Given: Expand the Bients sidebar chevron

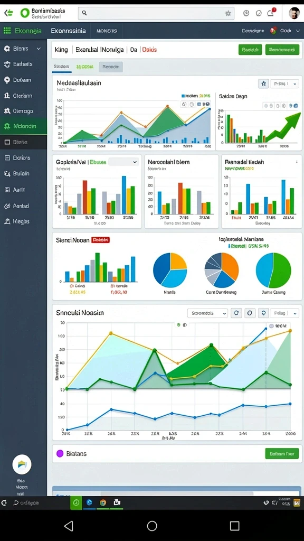Looking at the screenshot, I should click(x=39, y=49).
